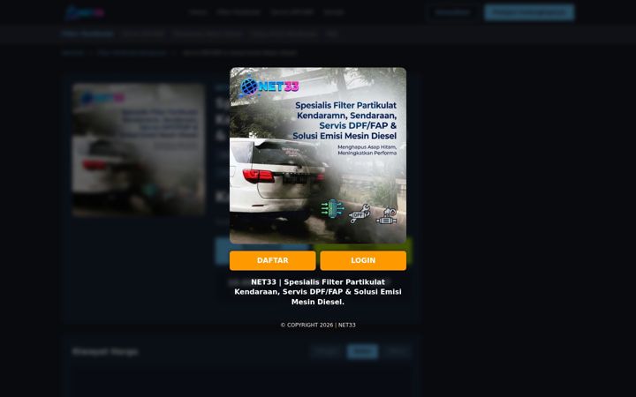This screenshot has width=636, height=397.
Task: Click the blurred blue button in the page header
Action: click(x=529, y=12)
